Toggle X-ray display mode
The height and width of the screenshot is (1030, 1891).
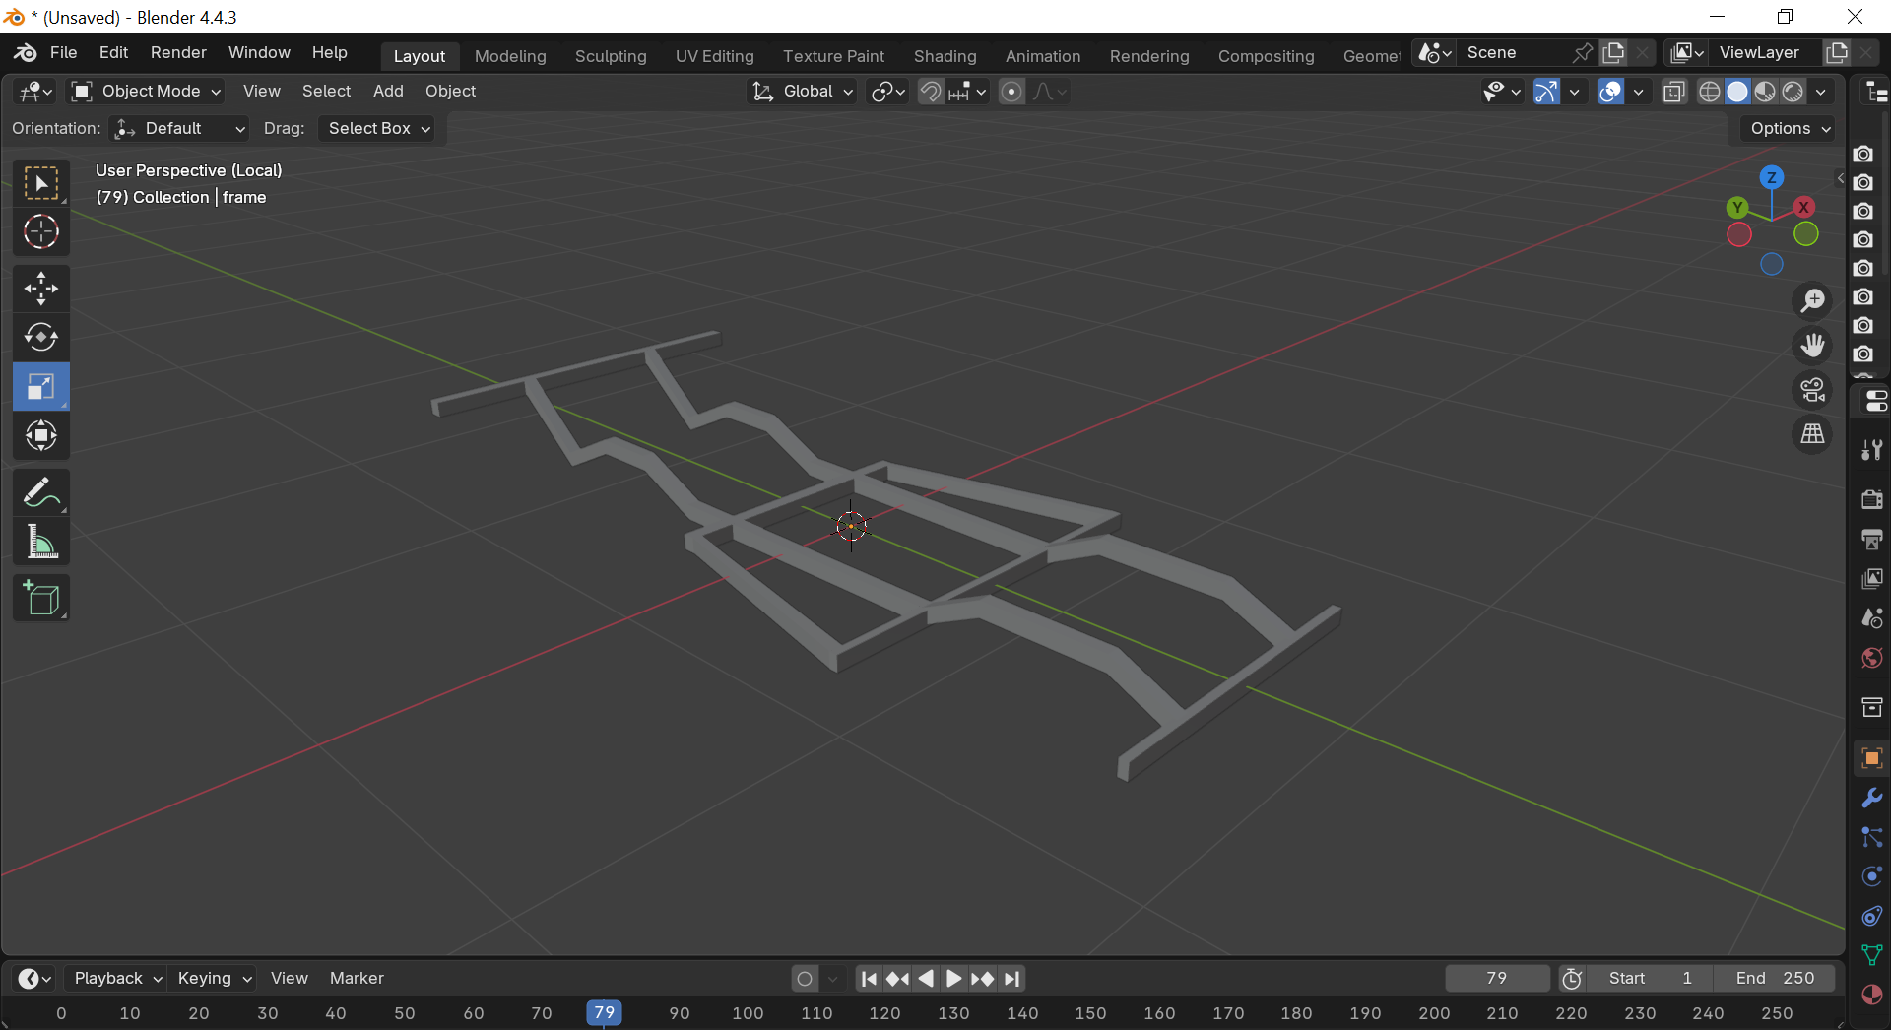(1673, 92)
